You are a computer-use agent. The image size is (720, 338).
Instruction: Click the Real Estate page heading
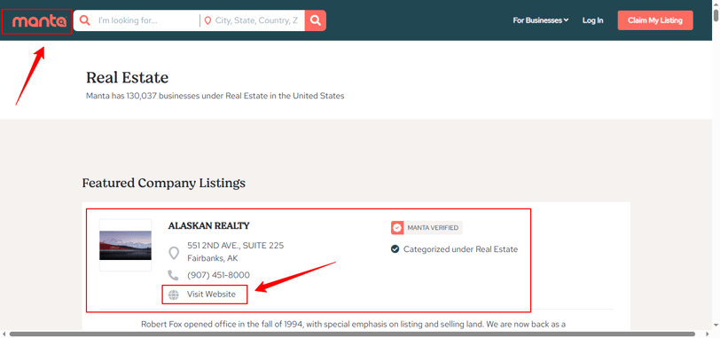coord(127,77)
